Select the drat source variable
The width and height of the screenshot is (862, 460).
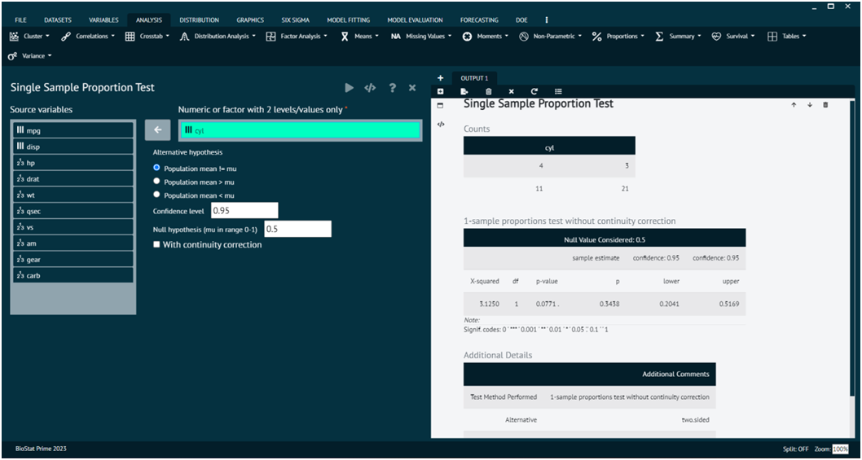pyautogui.click(x=73, y=178)
